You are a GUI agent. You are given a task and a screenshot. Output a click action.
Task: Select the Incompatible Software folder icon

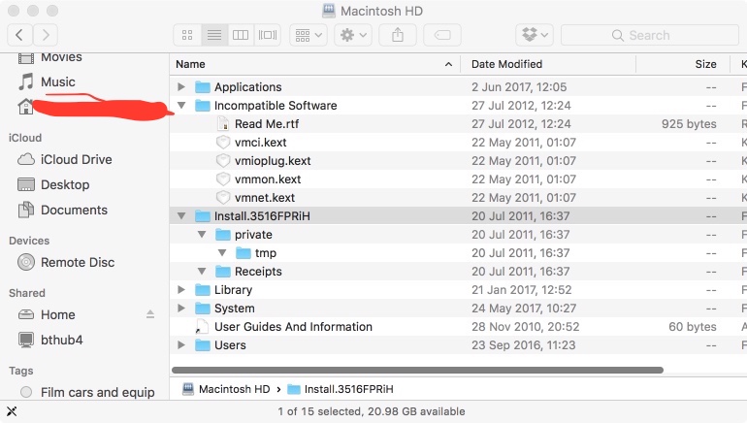(203, 106)
